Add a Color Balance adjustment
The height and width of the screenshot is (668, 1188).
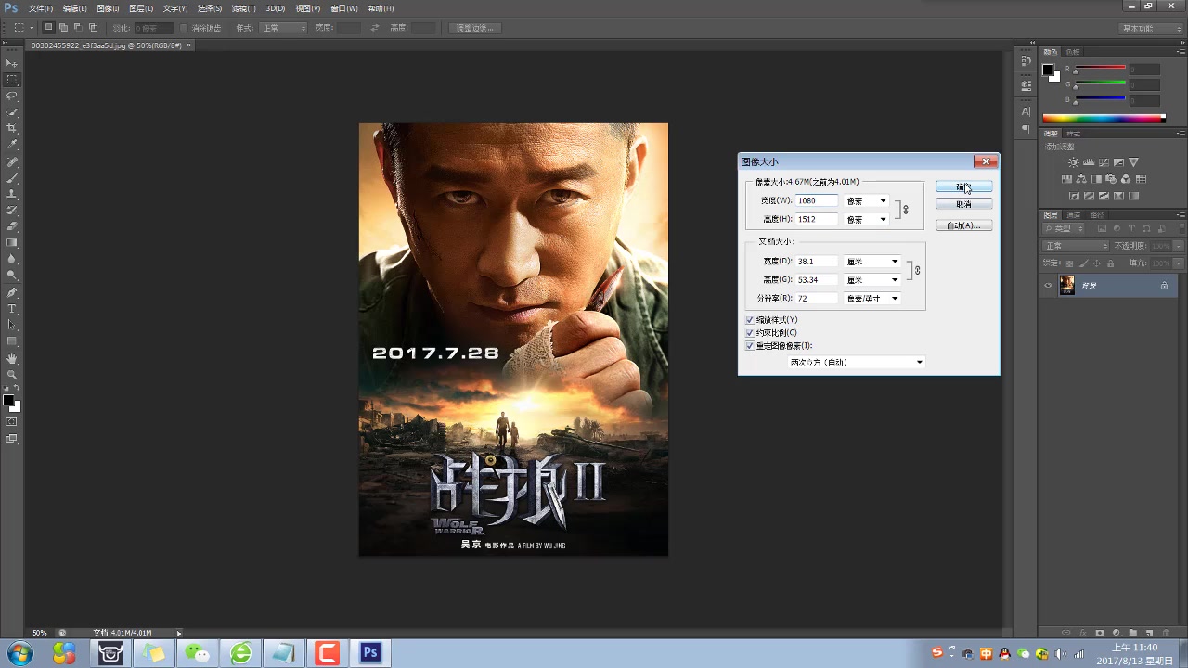coord(1081,179)
